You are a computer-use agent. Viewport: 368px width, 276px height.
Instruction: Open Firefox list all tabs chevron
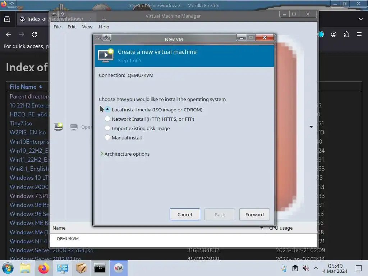point(361,19)
